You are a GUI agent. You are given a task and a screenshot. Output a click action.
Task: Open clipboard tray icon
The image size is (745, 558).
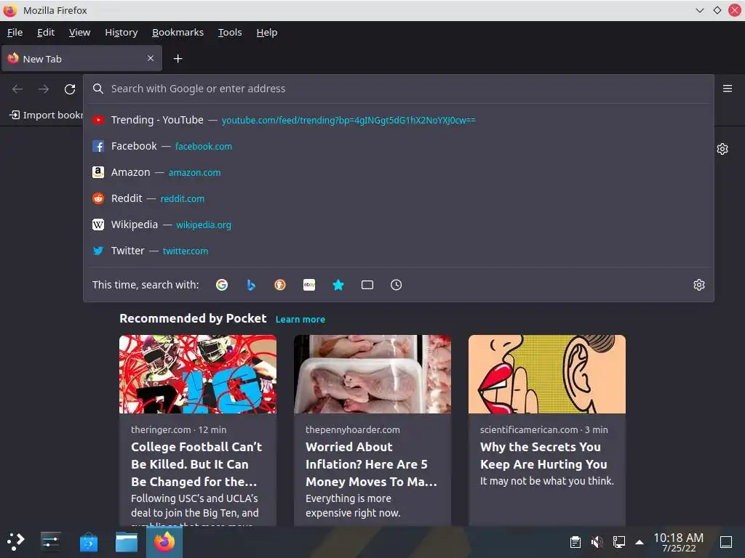575,542
